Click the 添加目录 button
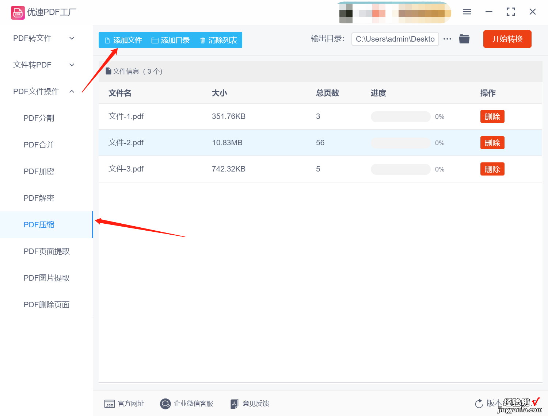This screenshot has width=548, height=416. click(171, 40)
